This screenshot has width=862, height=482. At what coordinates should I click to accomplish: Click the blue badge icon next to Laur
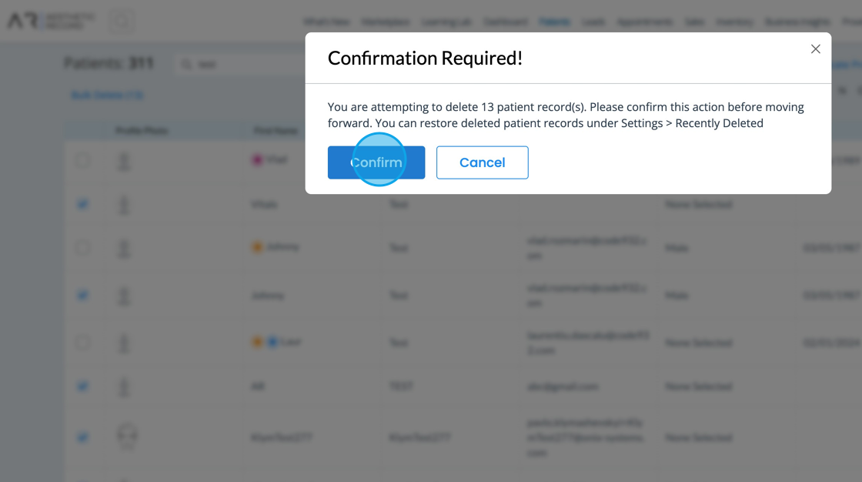pyautogui.click(x=272, y=341)
